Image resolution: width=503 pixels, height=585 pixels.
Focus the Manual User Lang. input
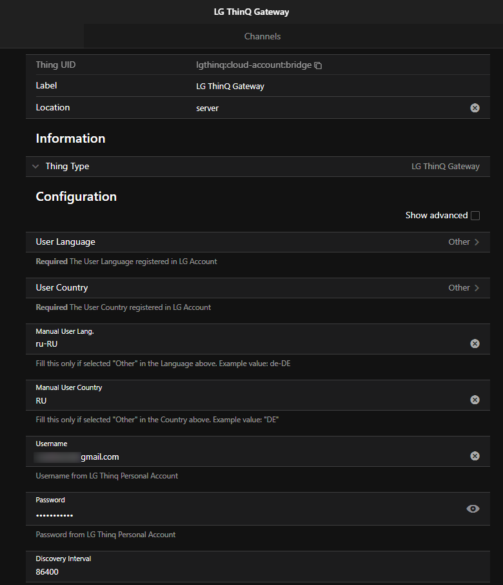click(245, 344)
